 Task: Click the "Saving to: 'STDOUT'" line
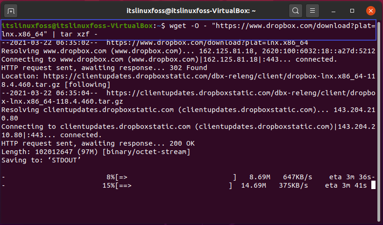(x=41, y=160)
